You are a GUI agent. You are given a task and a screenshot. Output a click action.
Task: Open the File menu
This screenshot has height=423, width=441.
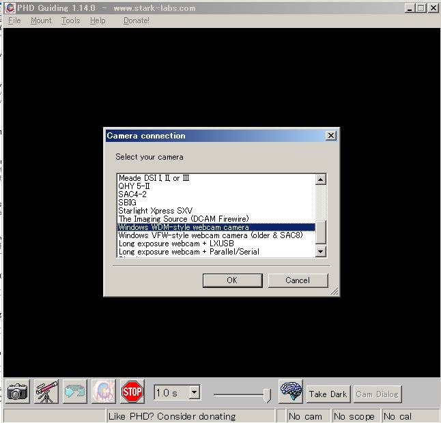(14, 20)
